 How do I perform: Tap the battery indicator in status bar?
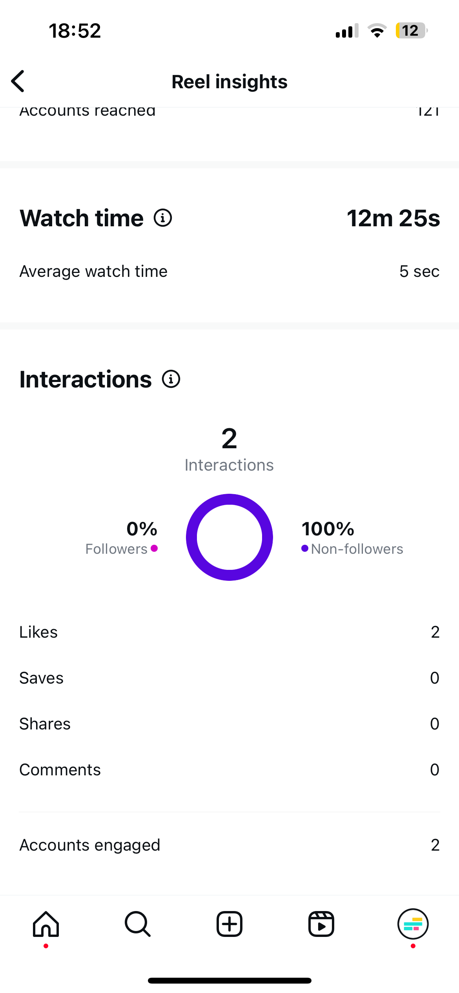pyautogui.click(x=411, y=31)
